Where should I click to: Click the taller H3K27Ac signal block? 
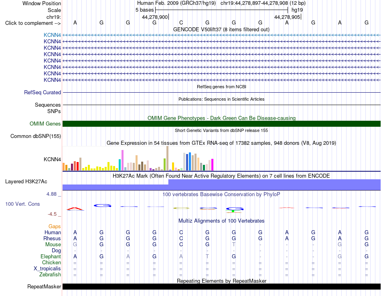[274, 184]
